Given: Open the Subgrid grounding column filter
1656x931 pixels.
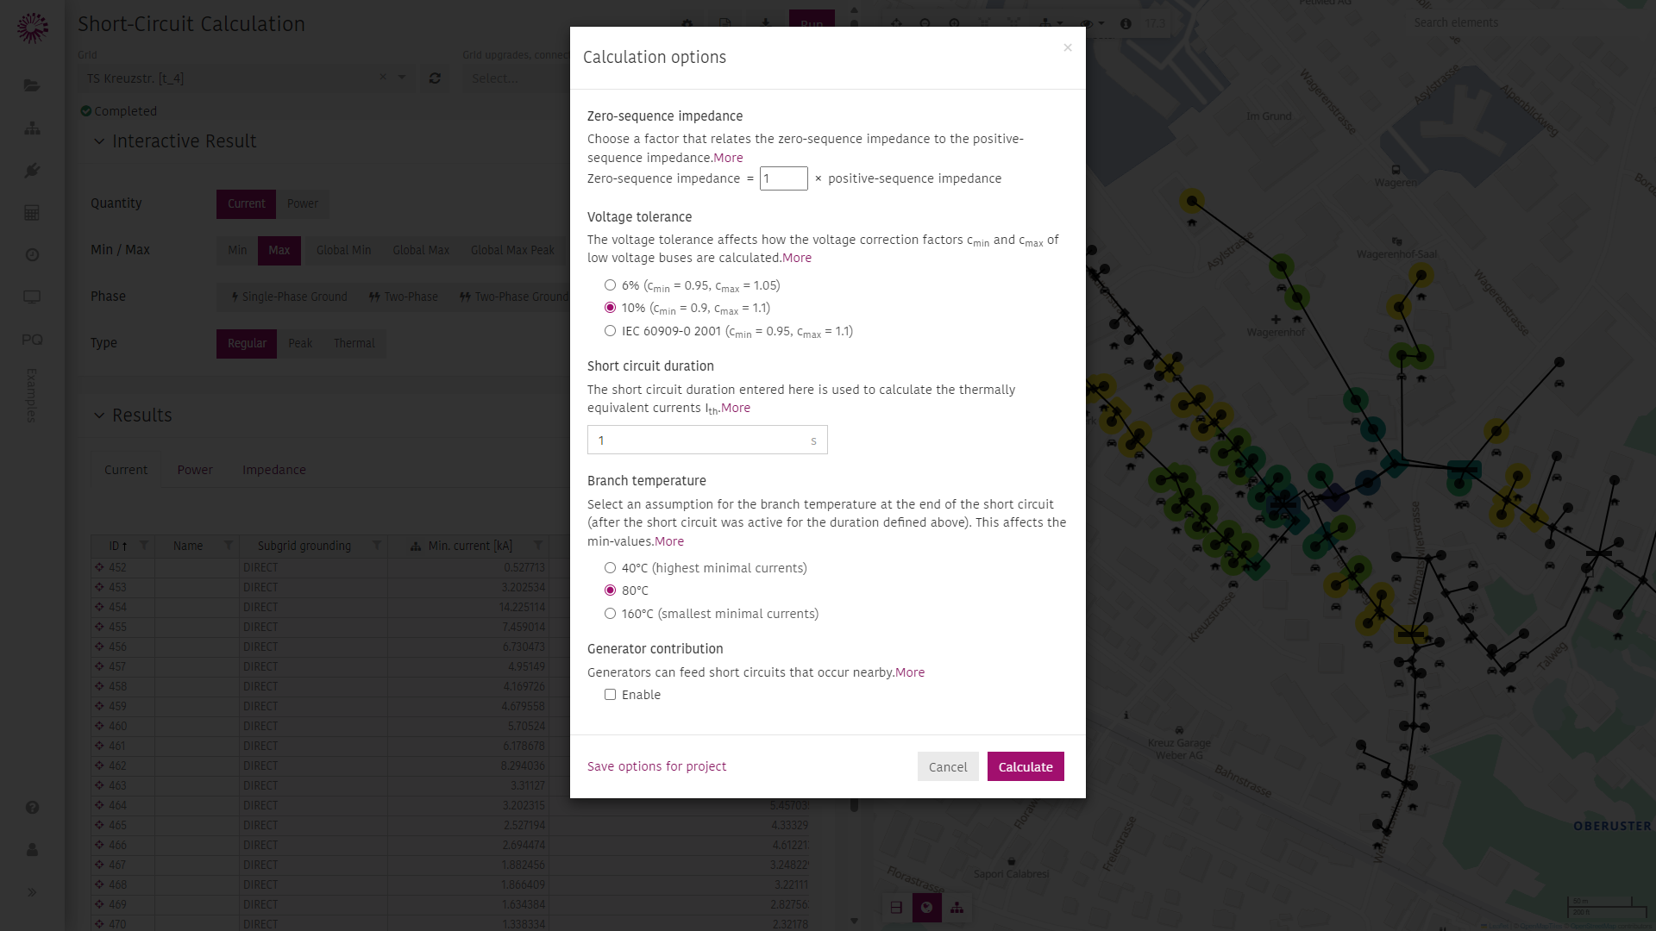Looking at the screenshot, I should [377, 546].
